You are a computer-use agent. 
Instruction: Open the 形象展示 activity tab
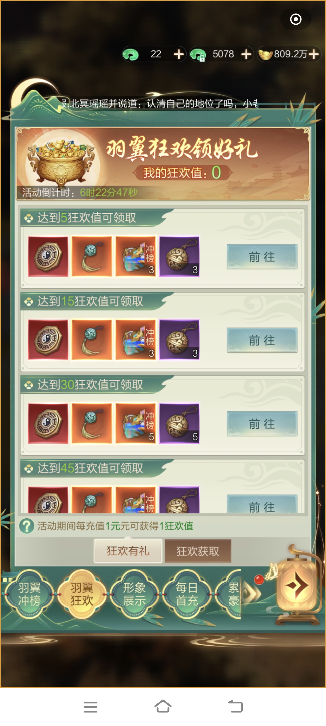click(134, 594)
